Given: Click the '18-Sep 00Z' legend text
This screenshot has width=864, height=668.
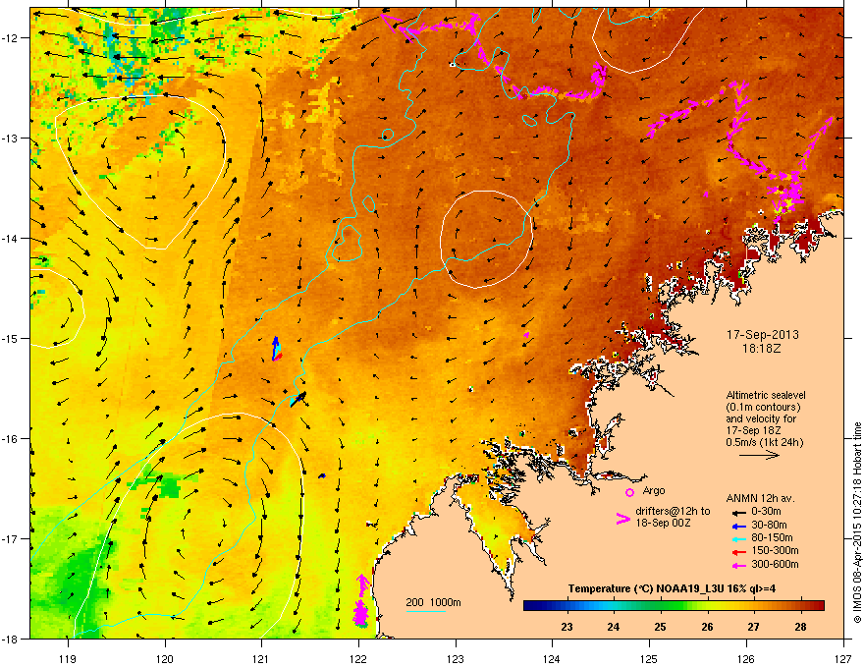Looking at the screenshot, I should (663, 523).
